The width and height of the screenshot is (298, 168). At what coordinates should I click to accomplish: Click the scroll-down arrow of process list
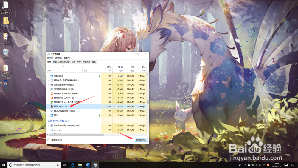148,132
